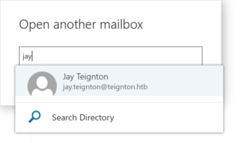Screen dimensions: 241x143
Task: Click the magnifier icon's handle
Action: pyautogui.click(x=31, y=120)
